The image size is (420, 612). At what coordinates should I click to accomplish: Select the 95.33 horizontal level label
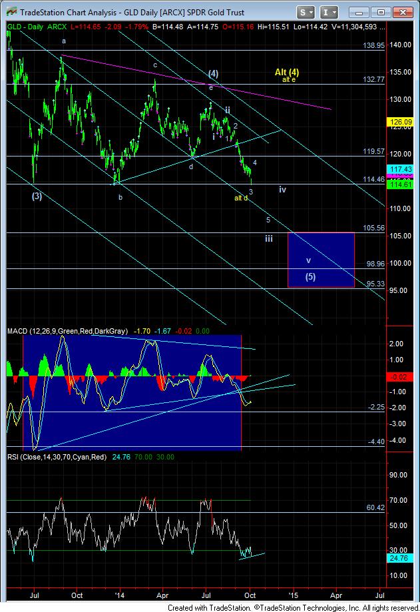pyautogui.click(x=375, y=284)
